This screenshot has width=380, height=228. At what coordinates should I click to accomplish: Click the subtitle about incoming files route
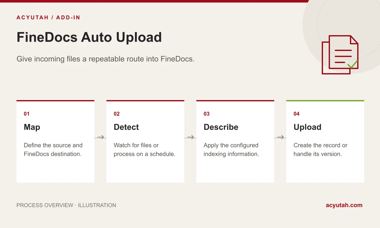pos(105,59)
